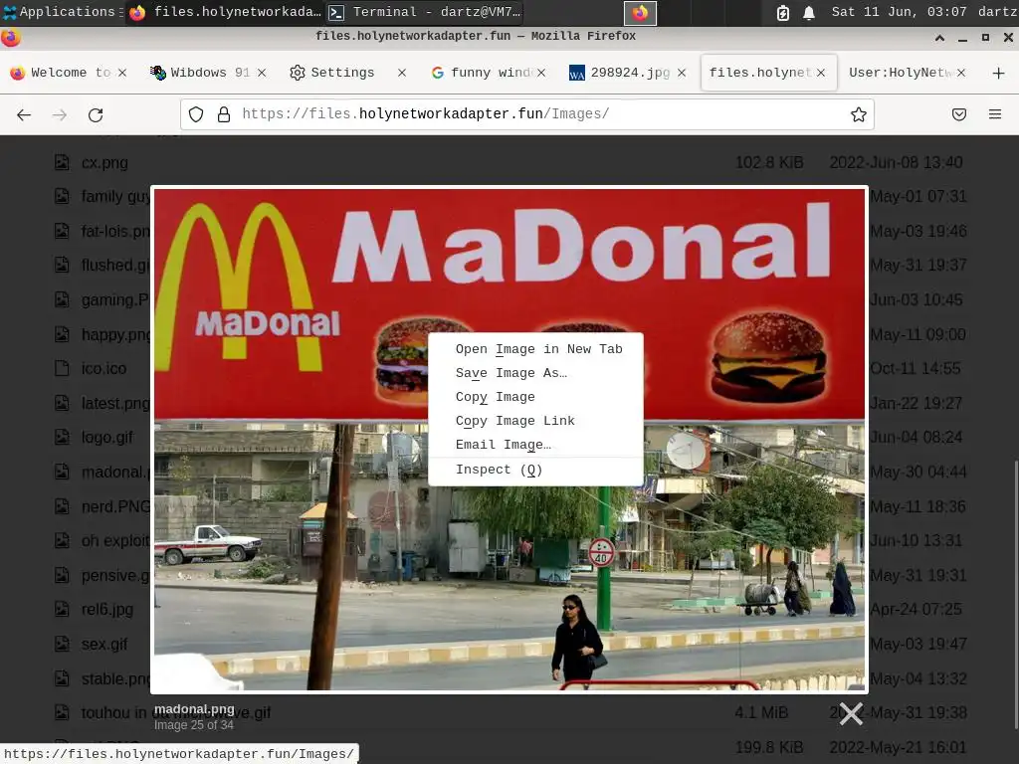Close the User:HolyNetw tab
The height and width of the screenshot is (764, 1019).
(961, 73)
